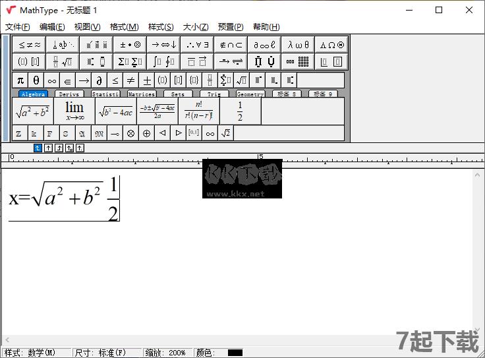
Task: Insert the sqrt(a²+b²) expression from Algebra
Action: 33,111
